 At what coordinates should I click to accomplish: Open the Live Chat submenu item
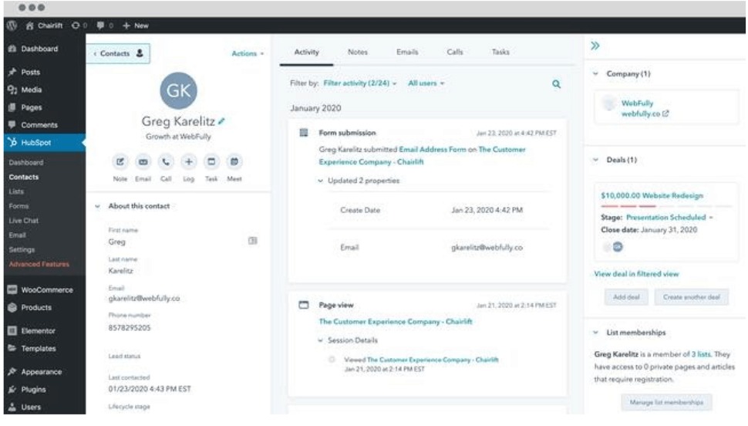tap(23, 221)
